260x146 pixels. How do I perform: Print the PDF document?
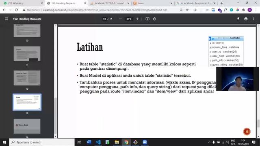(x=246, y=19)
